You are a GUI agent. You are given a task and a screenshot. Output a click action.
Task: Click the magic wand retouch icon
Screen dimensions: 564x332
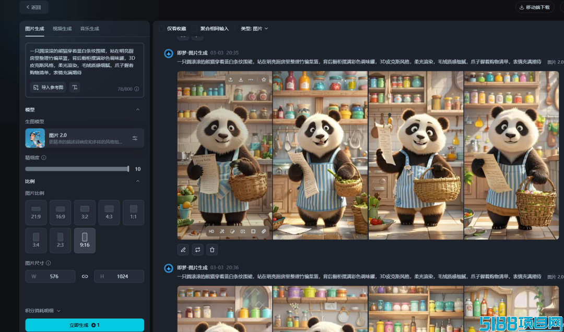point(222,231)
